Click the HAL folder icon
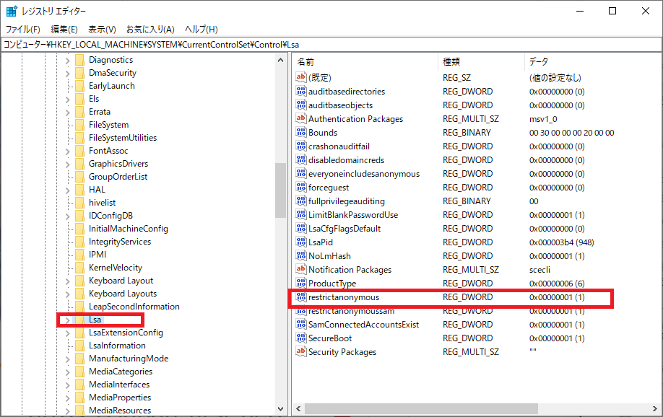Image resolution: width=663 pixels, height=417 pixels. (79, 190)
